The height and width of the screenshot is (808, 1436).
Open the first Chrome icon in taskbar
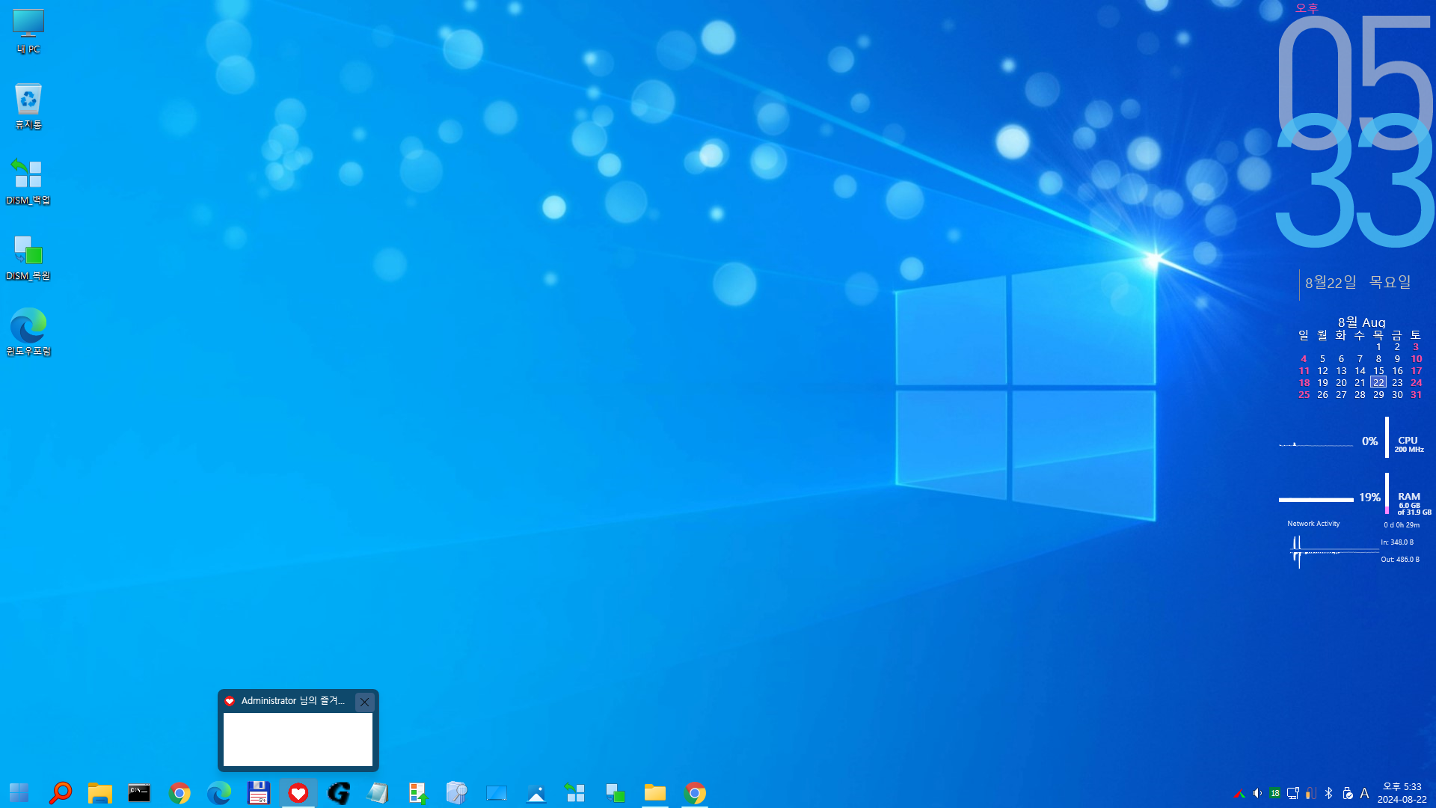tap(179, 792)
